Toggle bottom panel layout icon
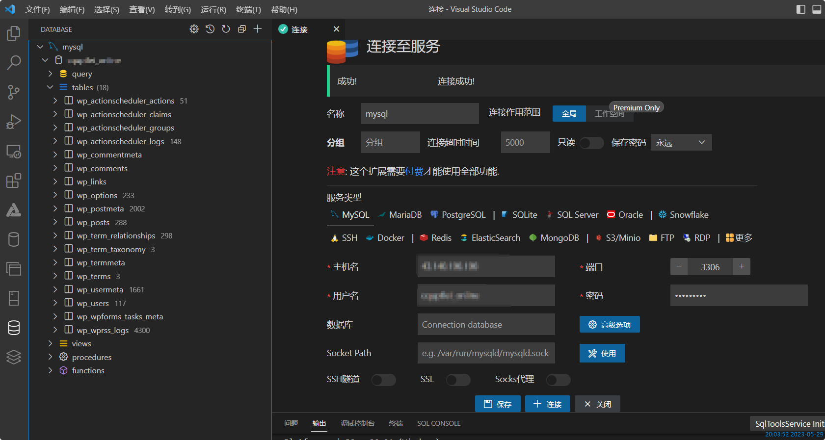 [817, 9]
